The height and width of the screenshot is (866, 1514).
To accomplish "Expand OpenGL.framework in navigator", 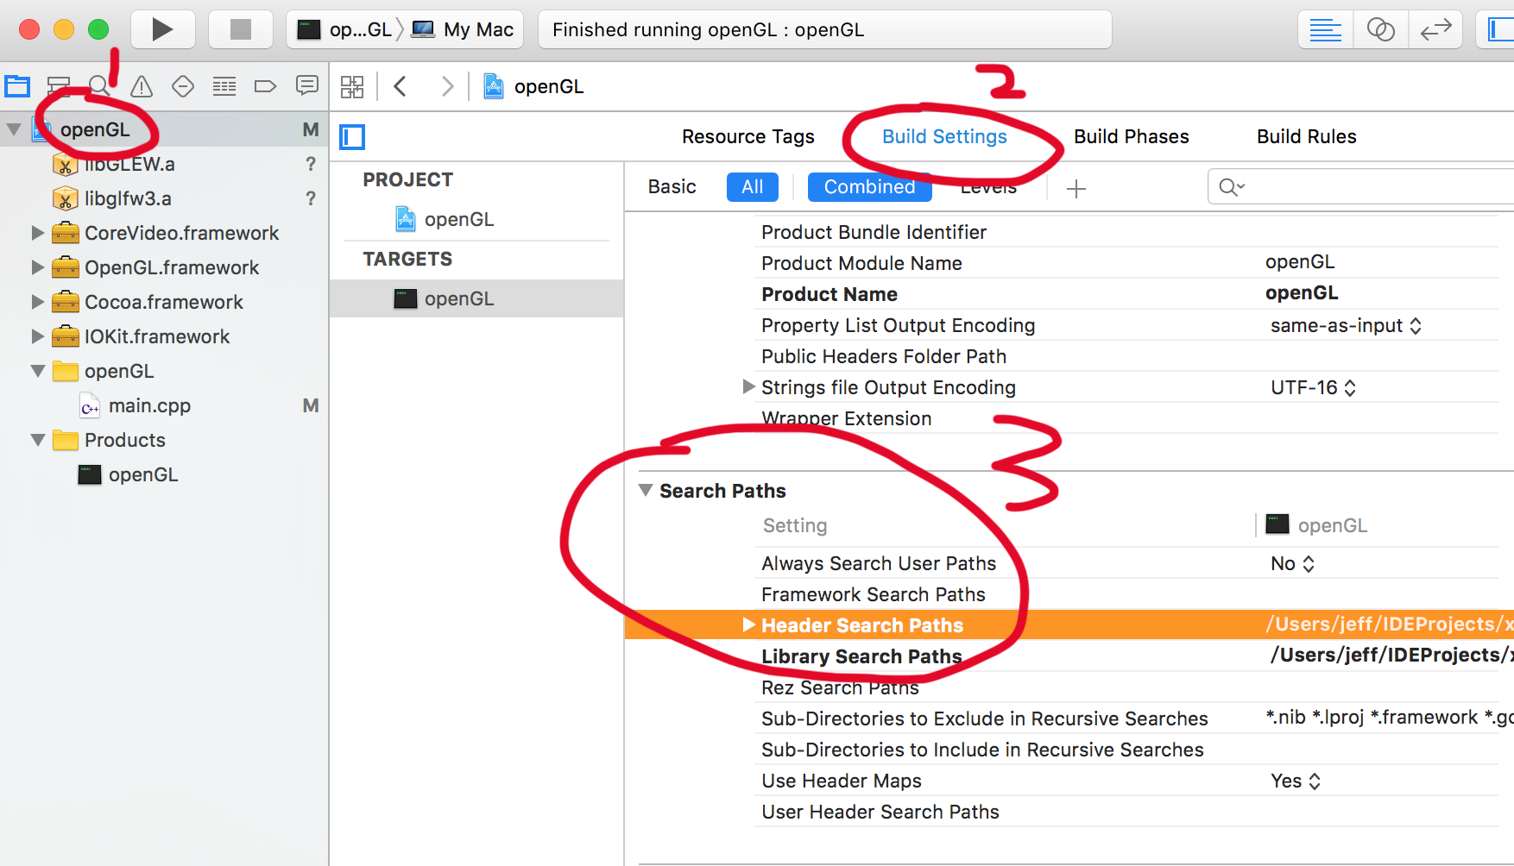I will [x=37, y=267].
